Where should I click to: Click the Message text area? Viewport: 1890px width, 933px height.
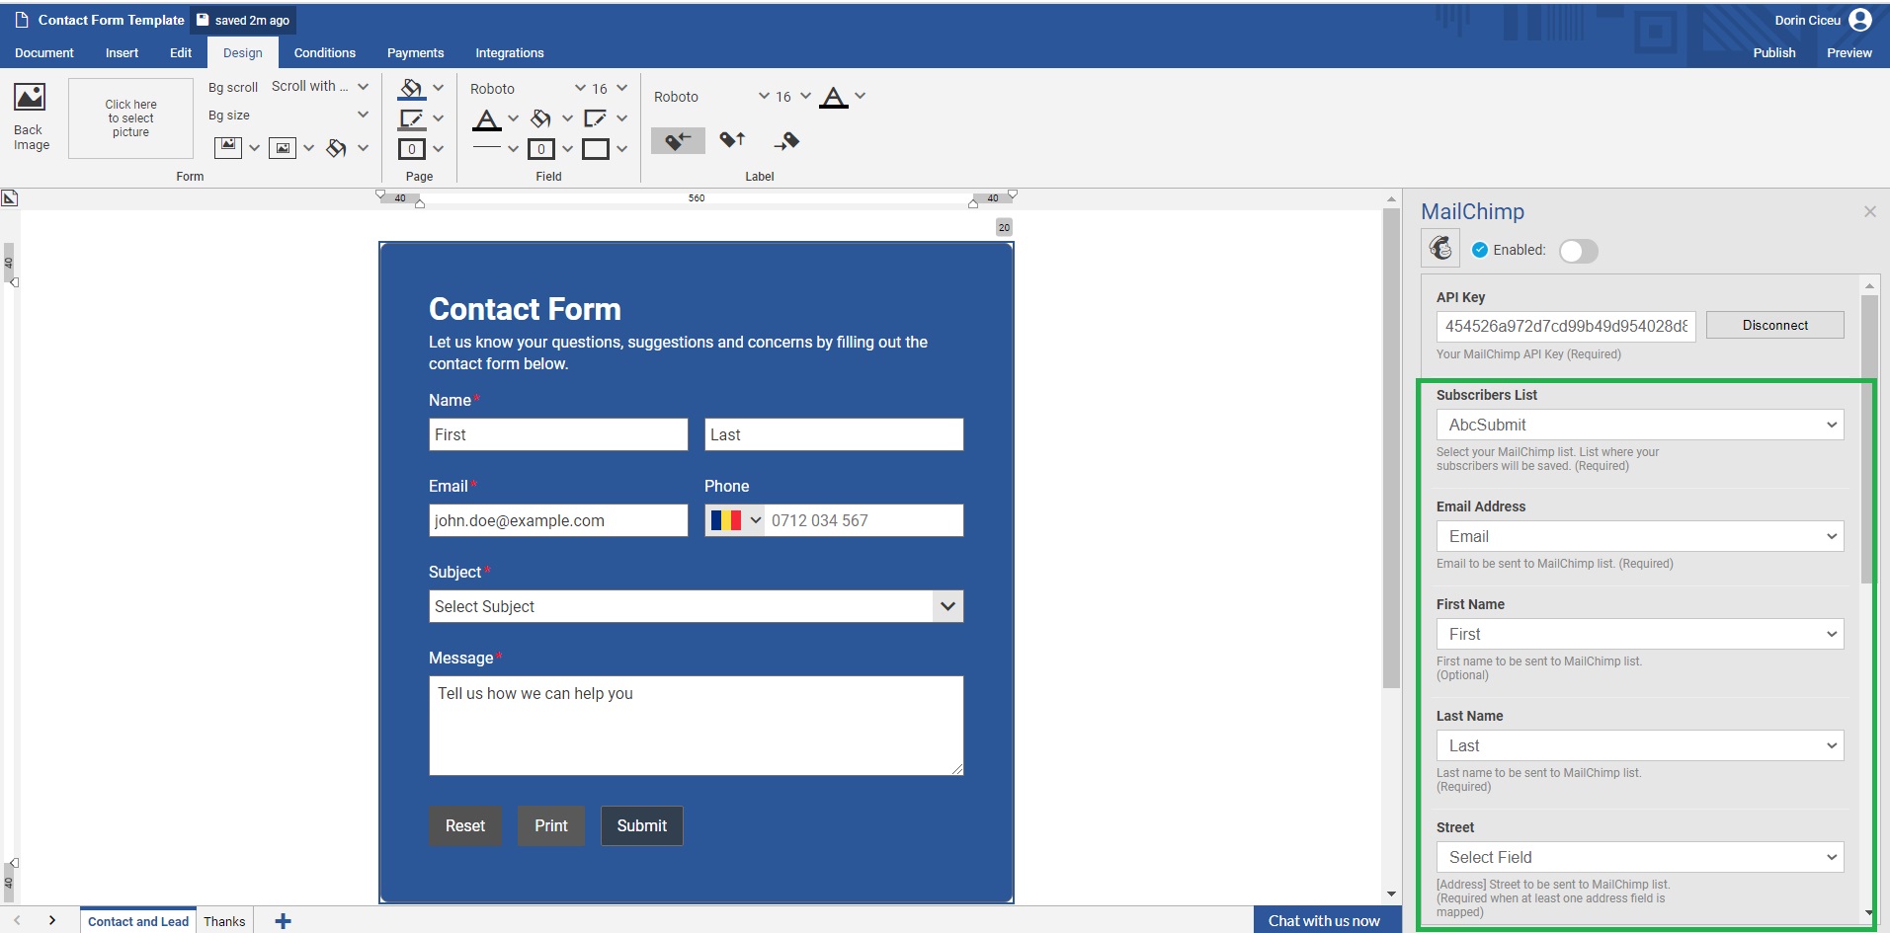click(696, 726)
